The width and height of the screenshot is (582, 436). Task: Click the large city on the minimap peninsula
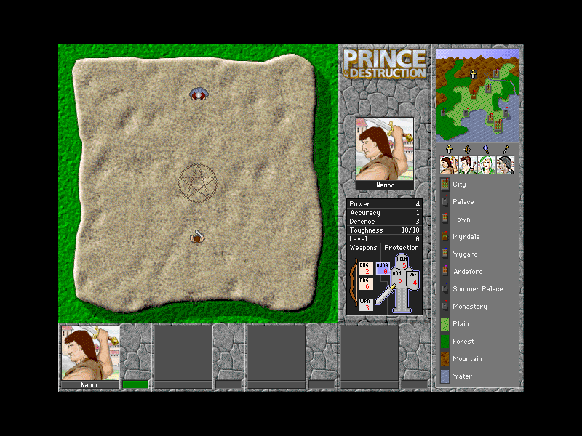(x=498, y=125)
